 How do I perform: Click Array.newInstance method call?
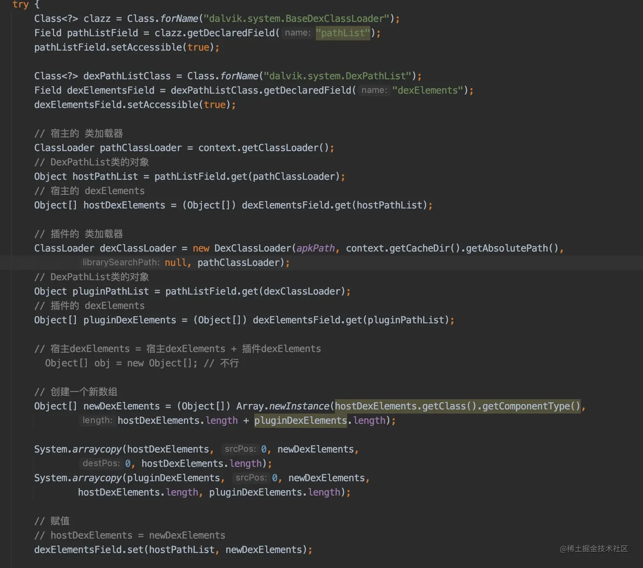click(x=283, y=406)
